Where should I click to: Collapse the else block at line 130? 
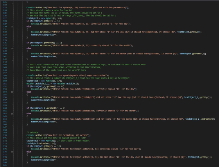[x=12, y=27]
